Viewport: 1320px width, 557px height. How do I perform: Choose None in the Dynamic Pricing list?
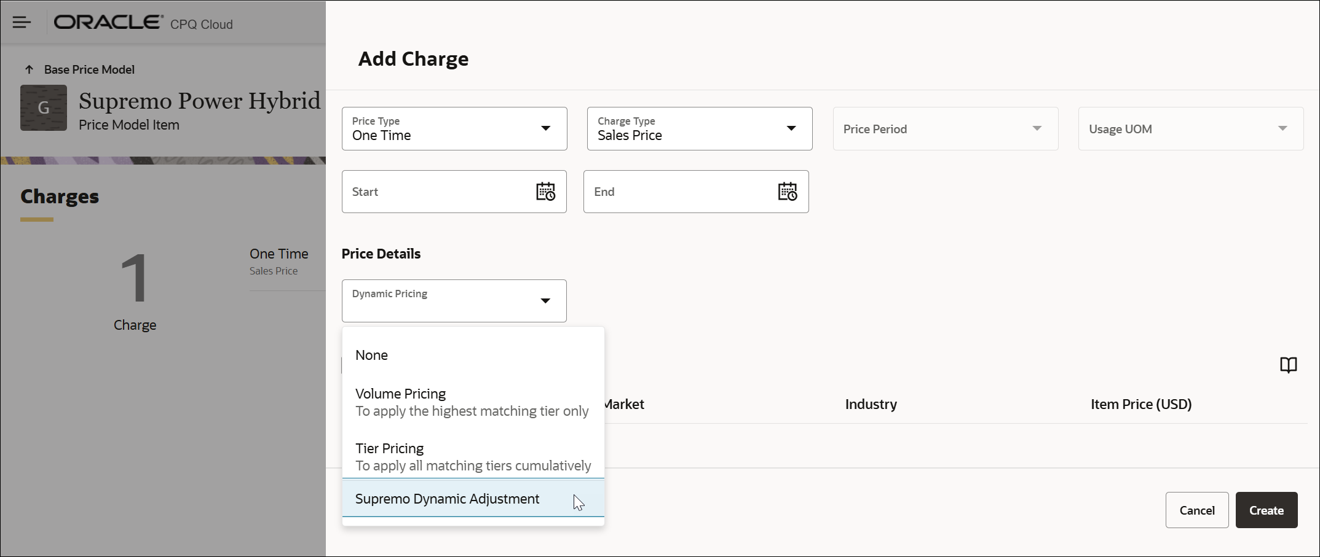[x=371, y=355]
